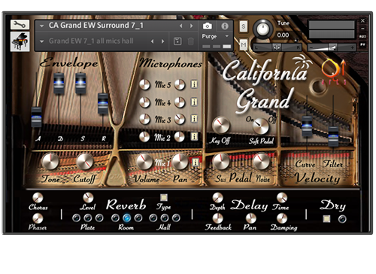
Task: Go to the previous instrument with the left arrow
Action: [x=180, y=26]
